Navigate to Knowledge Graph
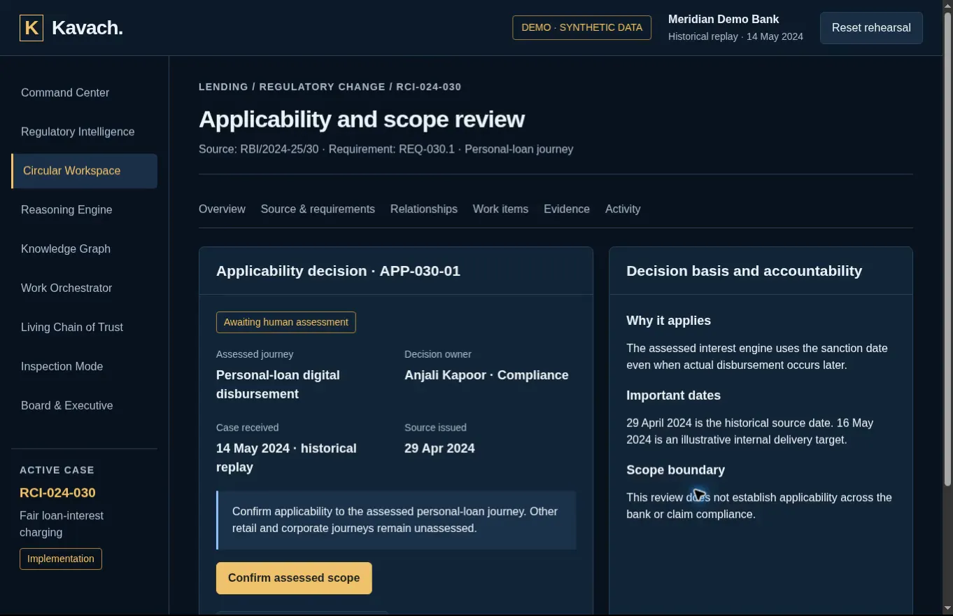The image size is (953, 616). 66,249
